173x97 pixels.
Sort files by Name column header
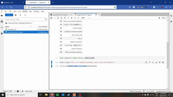(18, 27)
